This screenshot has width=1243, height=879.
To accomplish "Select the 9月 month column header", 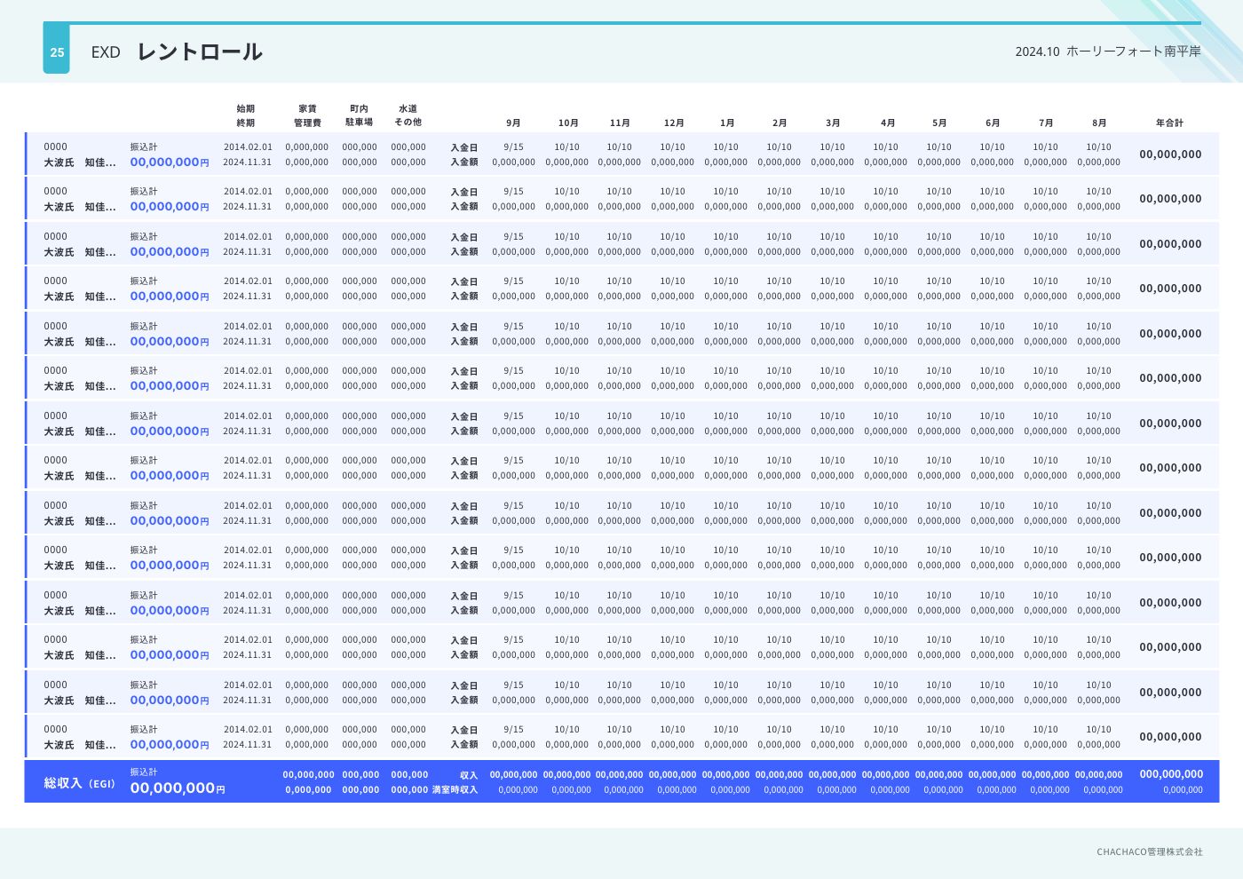I will tap(513, 123).
